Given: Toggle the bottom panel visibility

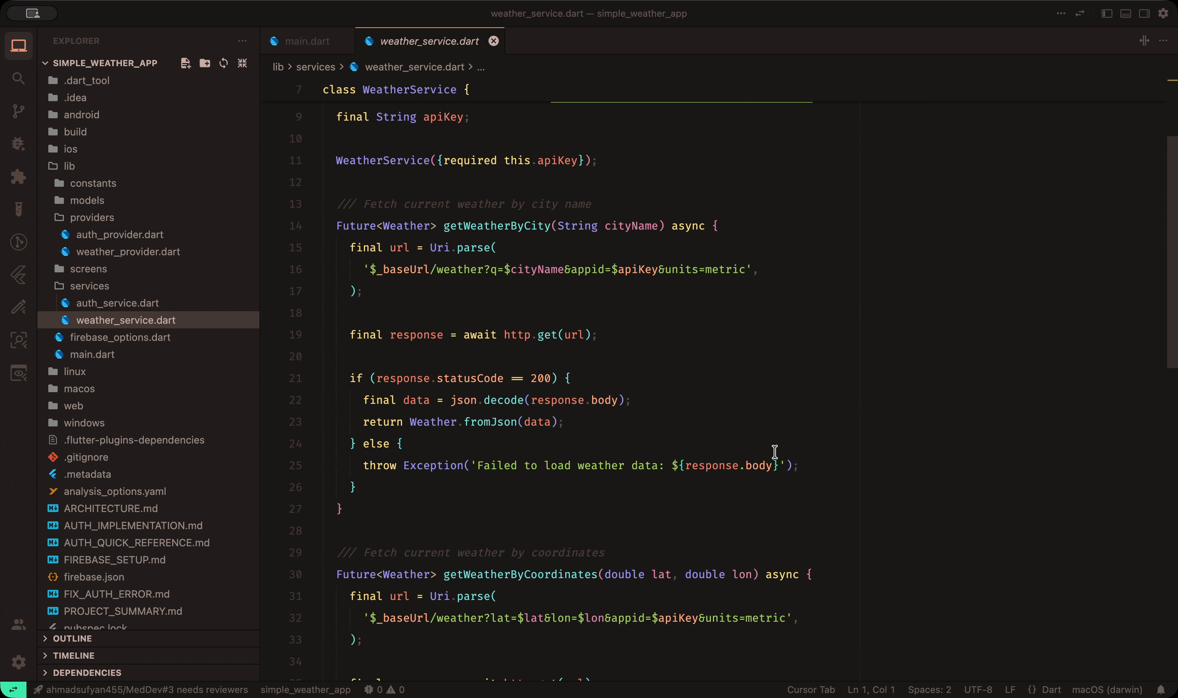Looking at the screenshot, I should coord(1125,13).
